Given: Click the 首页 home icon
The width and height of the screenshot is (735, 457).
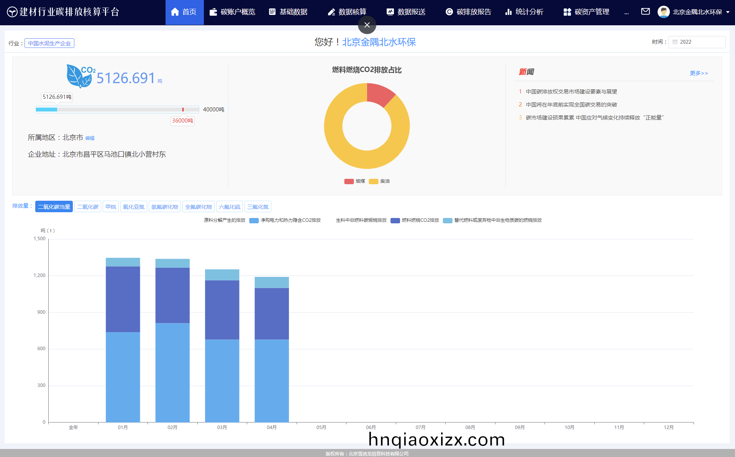Looking at the screenshot, I should [x=175, y=12].
